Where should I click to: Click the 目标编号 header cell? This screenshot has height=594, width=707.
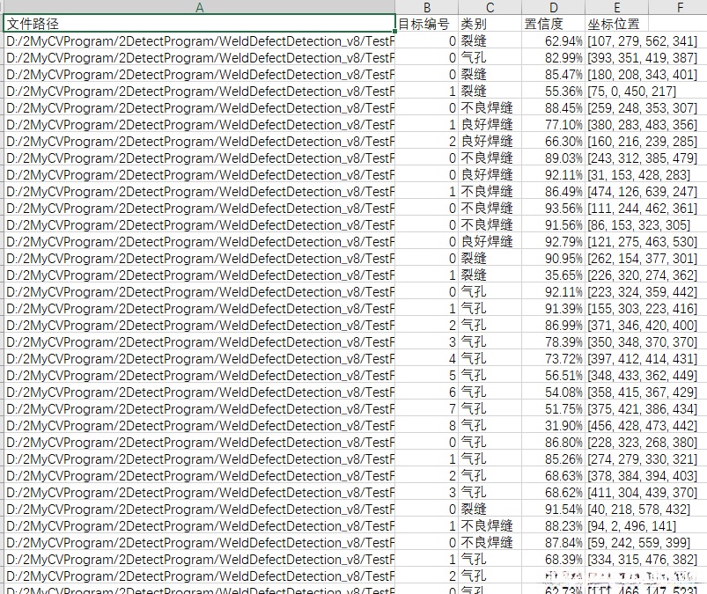[427, 24]
